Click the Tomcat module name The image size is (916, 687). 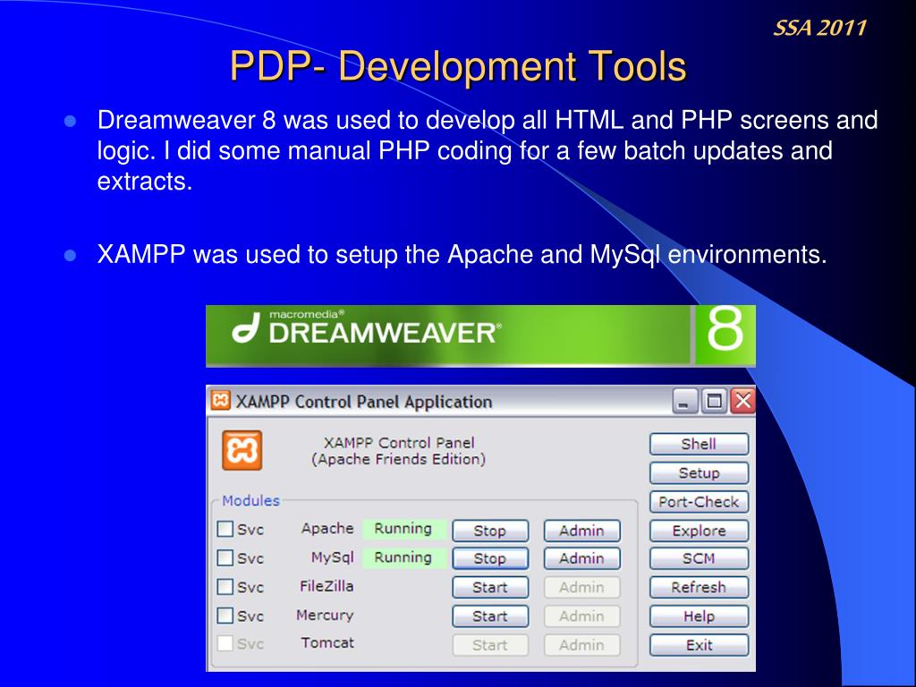pyautogui.click(x=327, y=642)
